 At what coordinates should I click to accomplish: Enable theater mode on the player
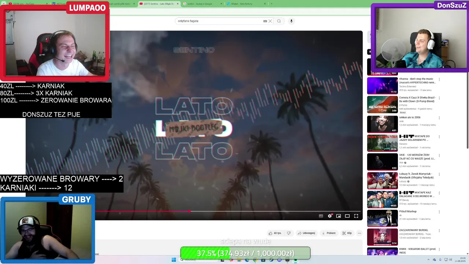(347, 216)
